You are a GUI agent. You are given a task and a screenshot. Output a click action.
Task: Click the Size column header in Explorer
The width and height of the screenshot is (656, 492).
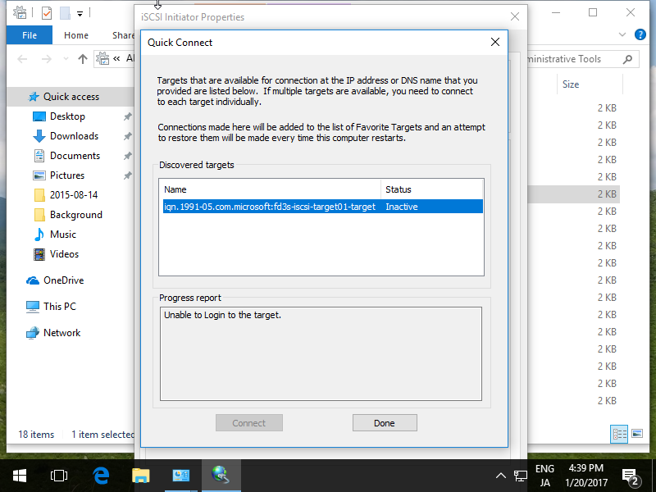coord(590,84)
